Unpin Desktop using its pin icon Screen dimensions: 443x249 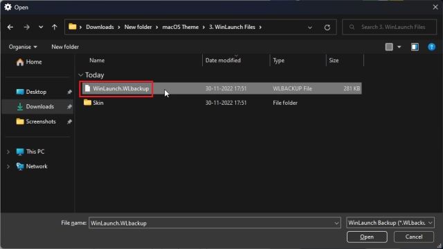[x=69, y=92]
